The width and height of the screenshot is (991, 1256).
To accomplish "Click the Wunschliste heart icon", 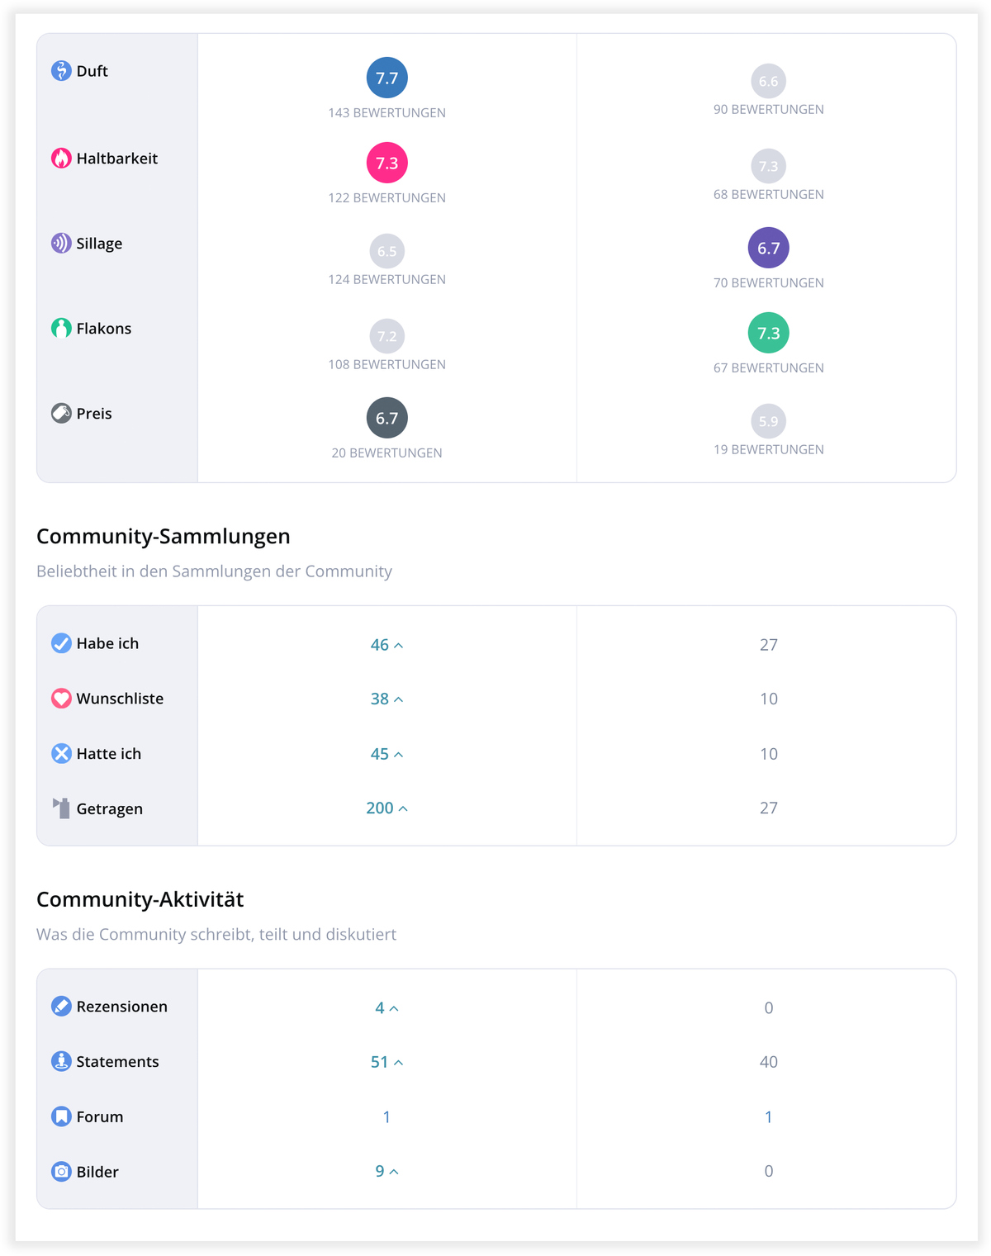I will 61,699.
